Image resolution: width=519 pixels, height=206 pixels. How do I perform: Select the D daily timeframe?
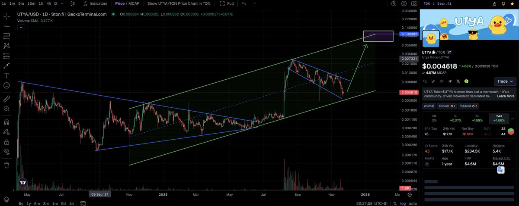click(55, 3)
